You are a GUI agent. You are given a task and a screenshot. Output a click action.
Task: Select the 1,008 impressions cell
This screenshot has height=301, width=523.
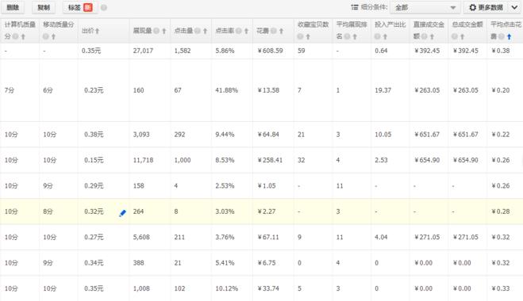[141, 288]
